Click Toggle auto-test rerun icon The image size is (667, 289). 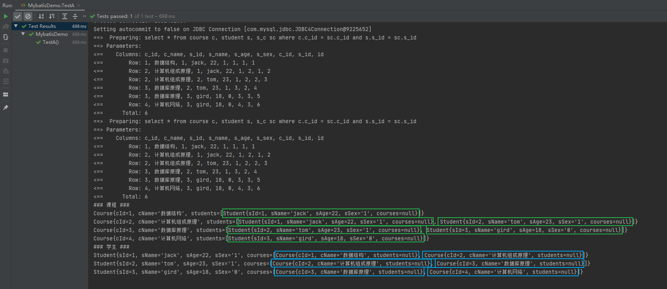pyautogui.click(x=6, y=37)
